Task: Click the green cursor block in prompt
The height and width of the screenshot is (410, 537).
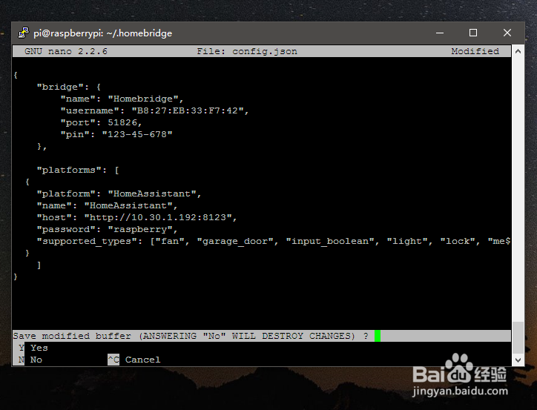Action: point(378,336)
